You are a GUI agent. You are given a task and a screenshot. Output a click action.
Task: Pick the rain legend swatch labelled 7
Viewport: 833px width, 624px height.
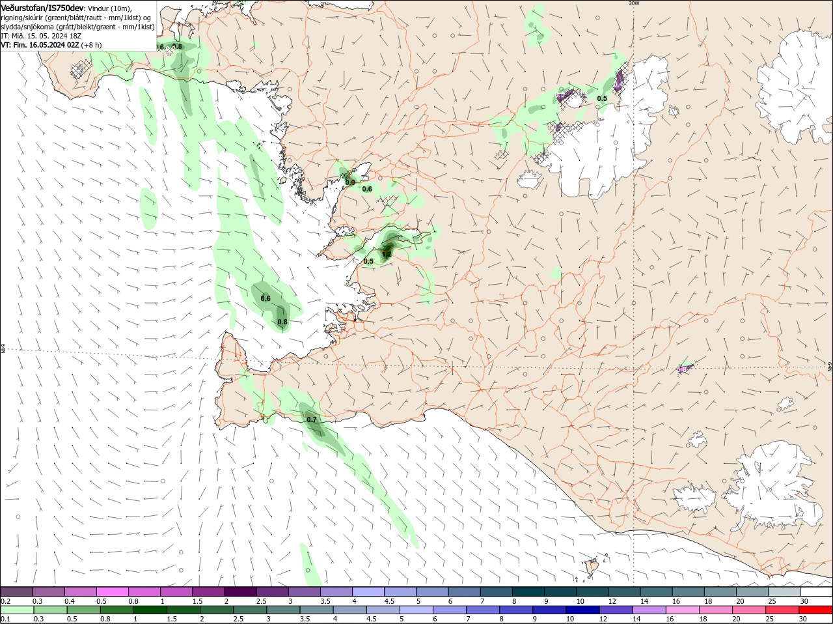coord(482,610)
